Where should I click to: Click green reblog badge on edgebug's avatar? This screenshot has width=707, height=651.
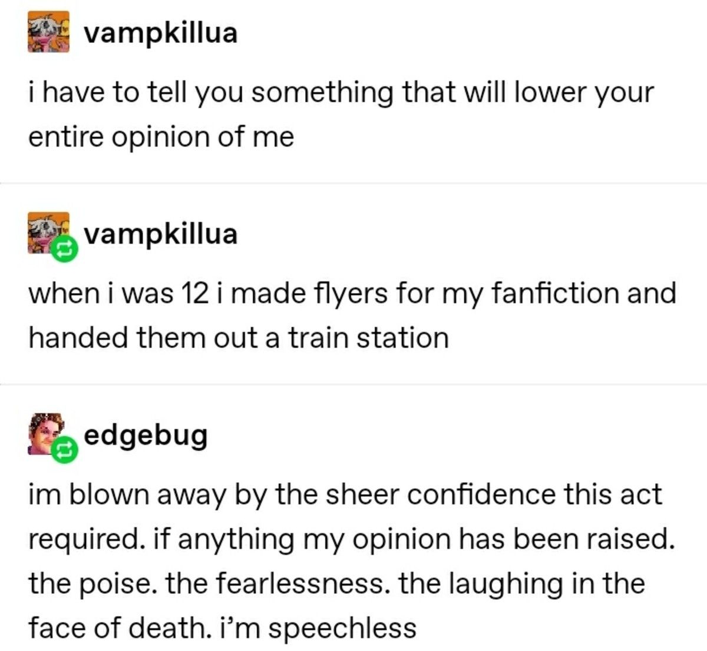[63, 450]
